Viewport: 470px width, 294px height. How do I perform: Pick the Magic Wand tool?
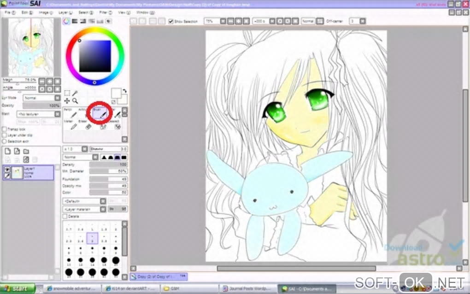pos(75,93)
